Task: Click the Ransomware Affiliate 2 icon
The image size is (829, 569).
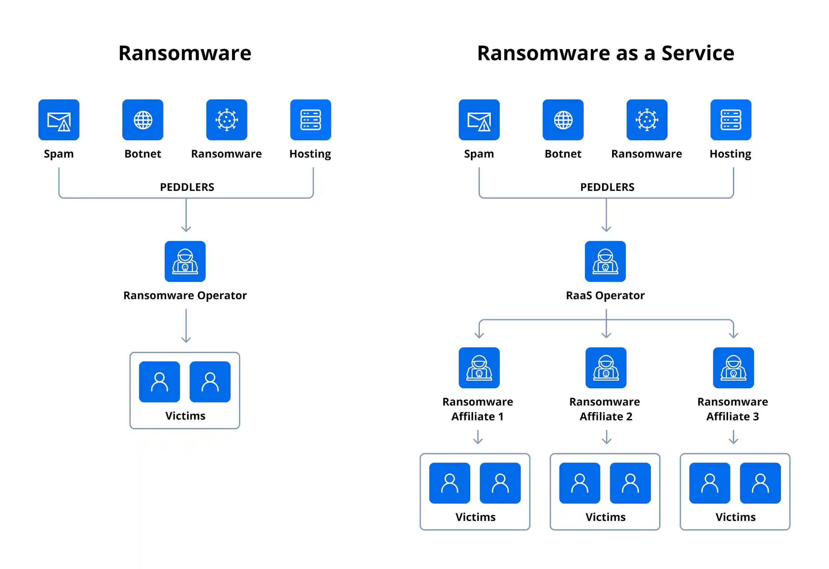Action: tap(606, 368)
